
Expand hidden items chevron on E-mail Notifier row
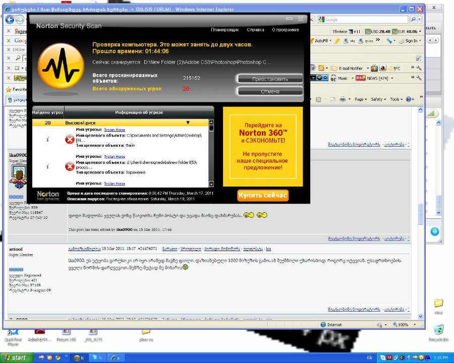[x=413, y=68]
